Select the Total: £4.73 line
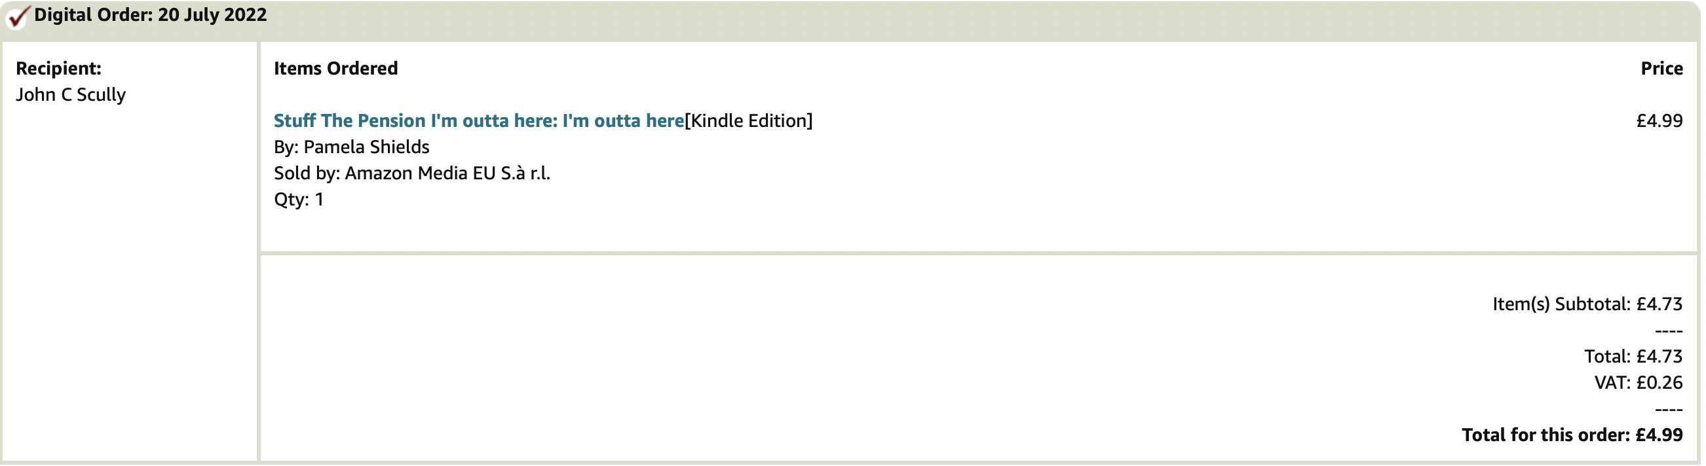The height and width of the screenshot is (466, 1706). [1633, 357]
